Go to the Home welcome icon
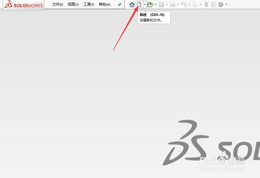The image size is (260, 178). point(132,5)
